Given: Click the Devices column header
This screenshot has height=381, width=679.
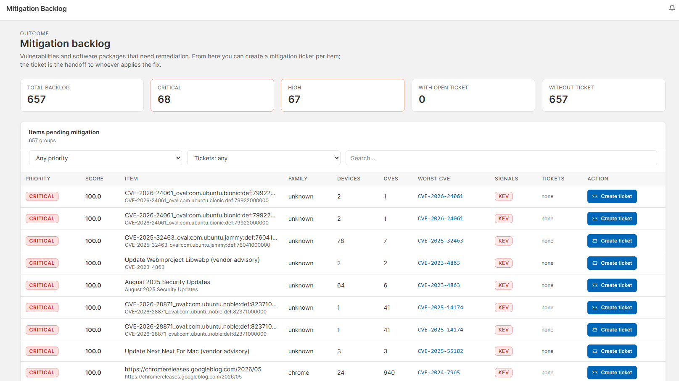Looking at the screenshot, I should coord(349,179).
